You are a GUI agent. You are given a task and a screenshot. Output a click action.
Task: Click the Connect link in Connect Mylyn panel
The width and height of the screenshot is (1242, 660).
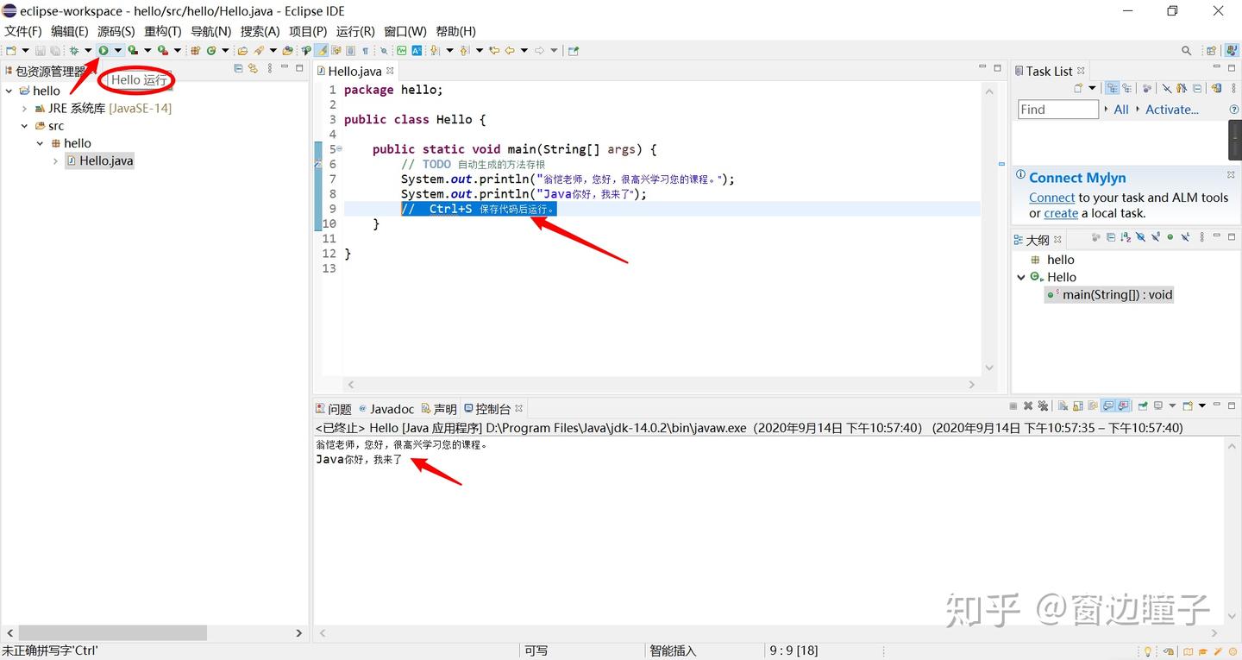(x=1051, y=197)
